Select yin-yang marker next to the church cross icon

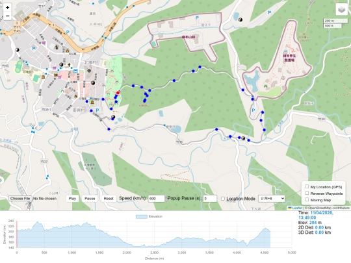61,65
